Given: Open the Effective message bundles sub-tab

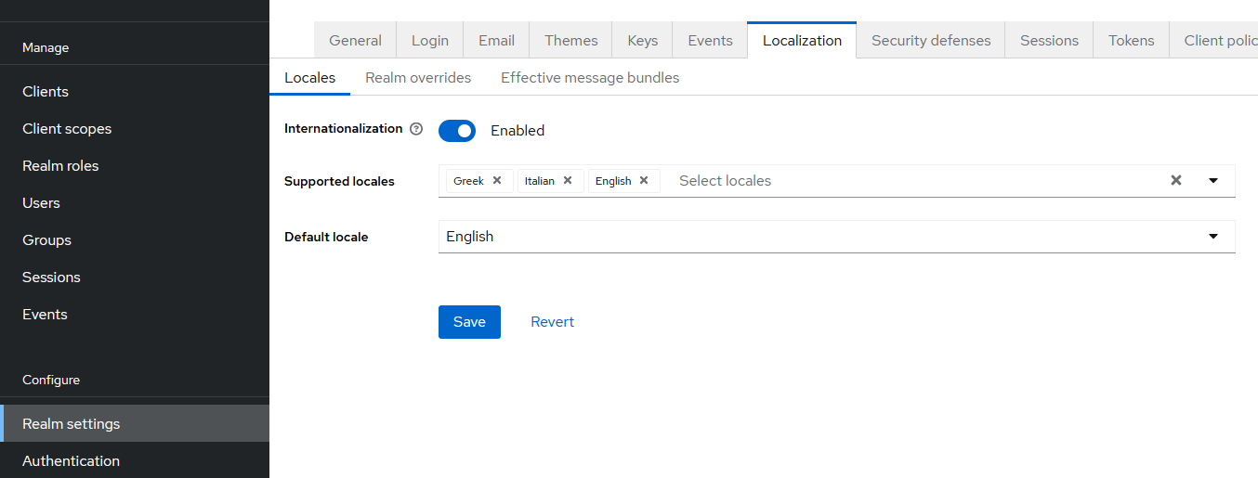Looking at the screenshot, I should (590, 78).
